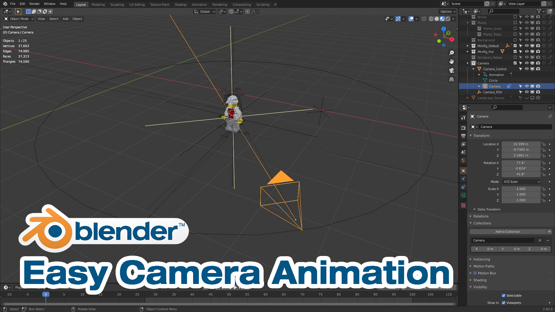Collapse the Plants collection in outliner
Image resolution: width=555 pixels, height=312 pixels.
pyautogui.click(x=468, y=23)
